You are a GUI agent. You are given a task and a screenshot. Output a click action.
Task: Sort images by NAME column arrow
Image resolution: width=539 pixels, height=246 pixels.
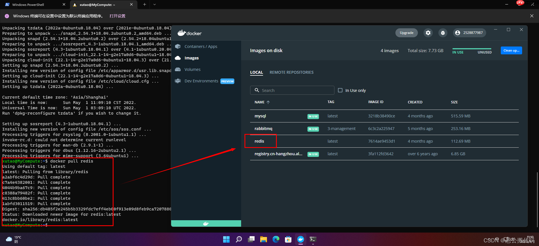pos(268,102)
